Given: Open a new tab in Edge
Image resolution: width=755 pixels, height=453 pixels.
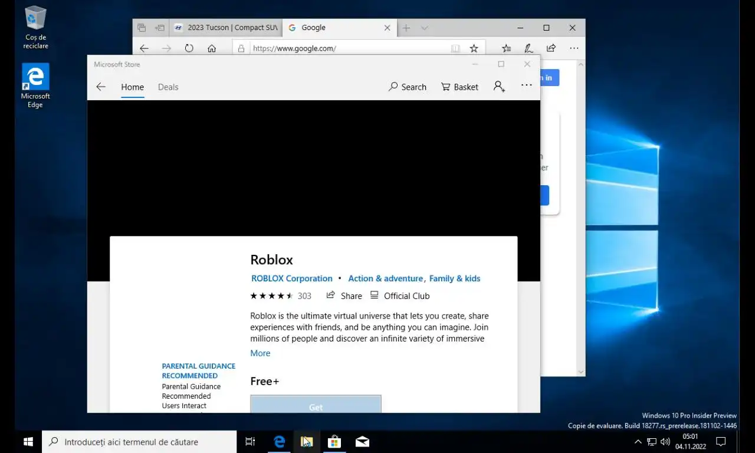Looking at the screenshot, I should 406,28.
